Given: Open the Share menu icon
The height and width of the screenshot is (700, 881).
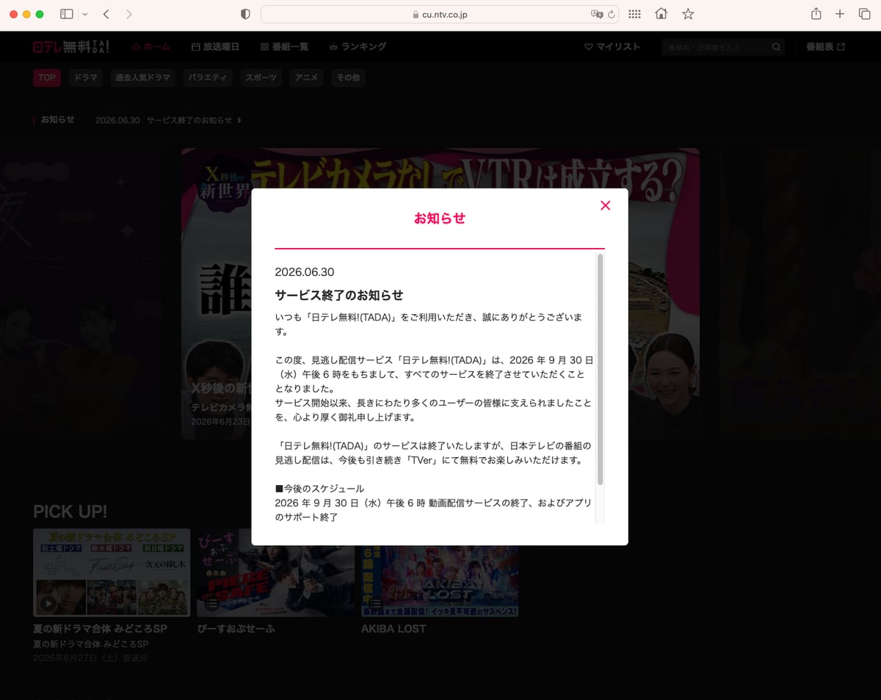Looking at the screenshot, I should coord(816,14).
